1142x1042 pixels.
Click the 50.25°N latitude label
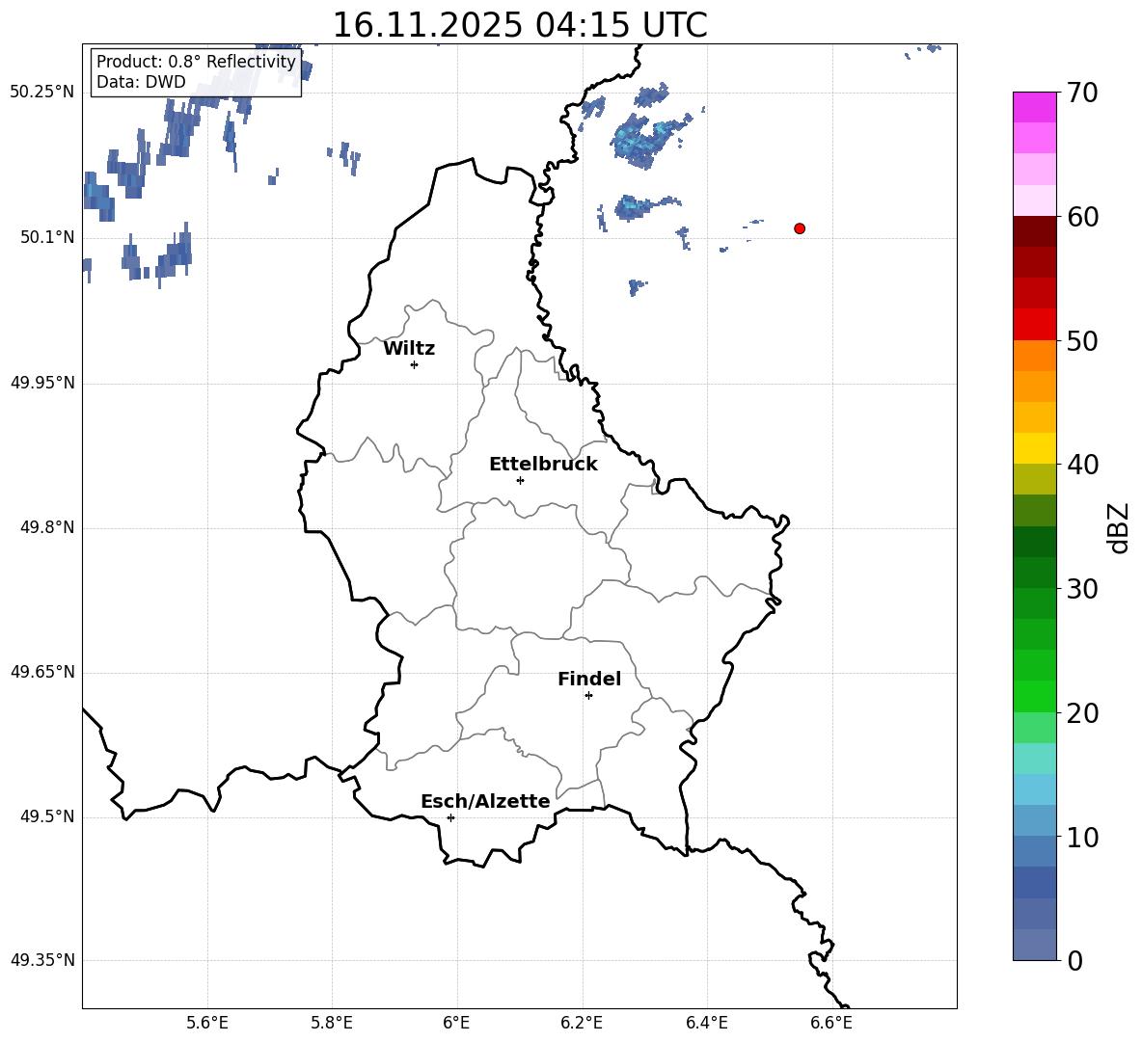(x=42, y=93)
